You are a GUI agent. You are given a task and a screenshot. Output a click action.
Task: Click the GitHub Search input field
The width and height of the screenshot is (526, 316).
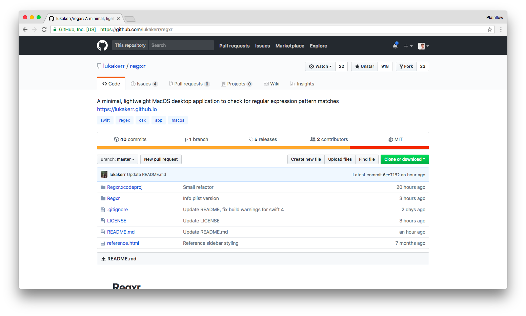(x=181, y=45)
